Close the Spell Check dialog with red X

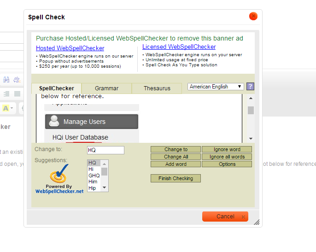click(253, 16)
